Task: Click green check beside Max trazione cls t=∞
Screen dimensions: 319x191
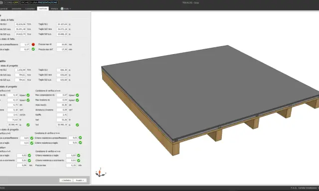Action: pos(77,100)
